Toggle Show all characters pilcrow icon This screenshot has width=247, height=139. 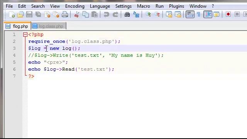(198, 15)
